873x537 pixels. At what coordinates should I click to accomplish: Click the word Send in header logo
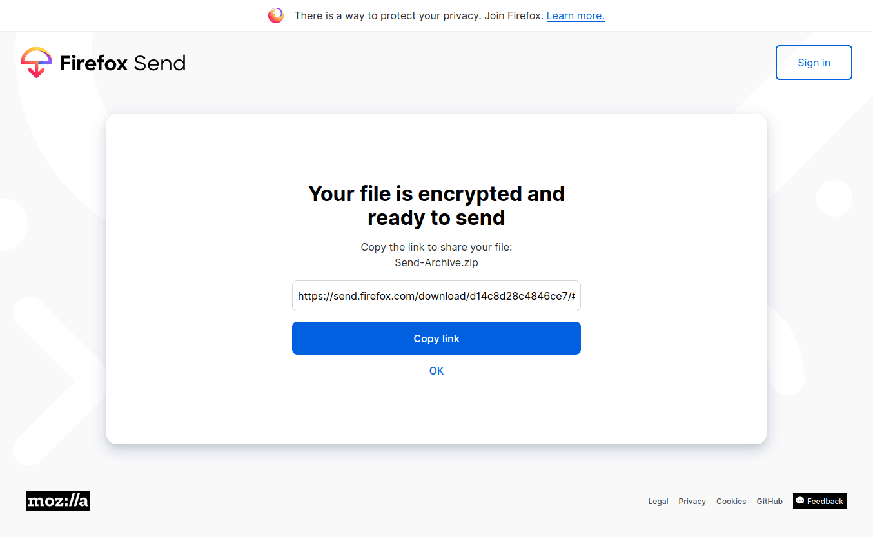tap(160, 63)
